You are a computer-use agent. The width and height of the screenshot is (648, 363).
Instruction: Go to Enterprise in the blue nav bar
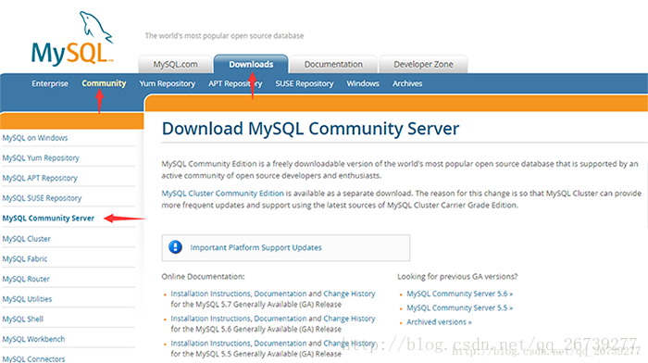(50, 83)
